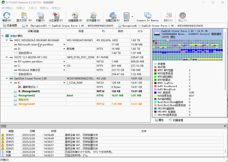Click 类型 column header in log
The width and height of the screenshot is (228, 162).
[11, 131]
